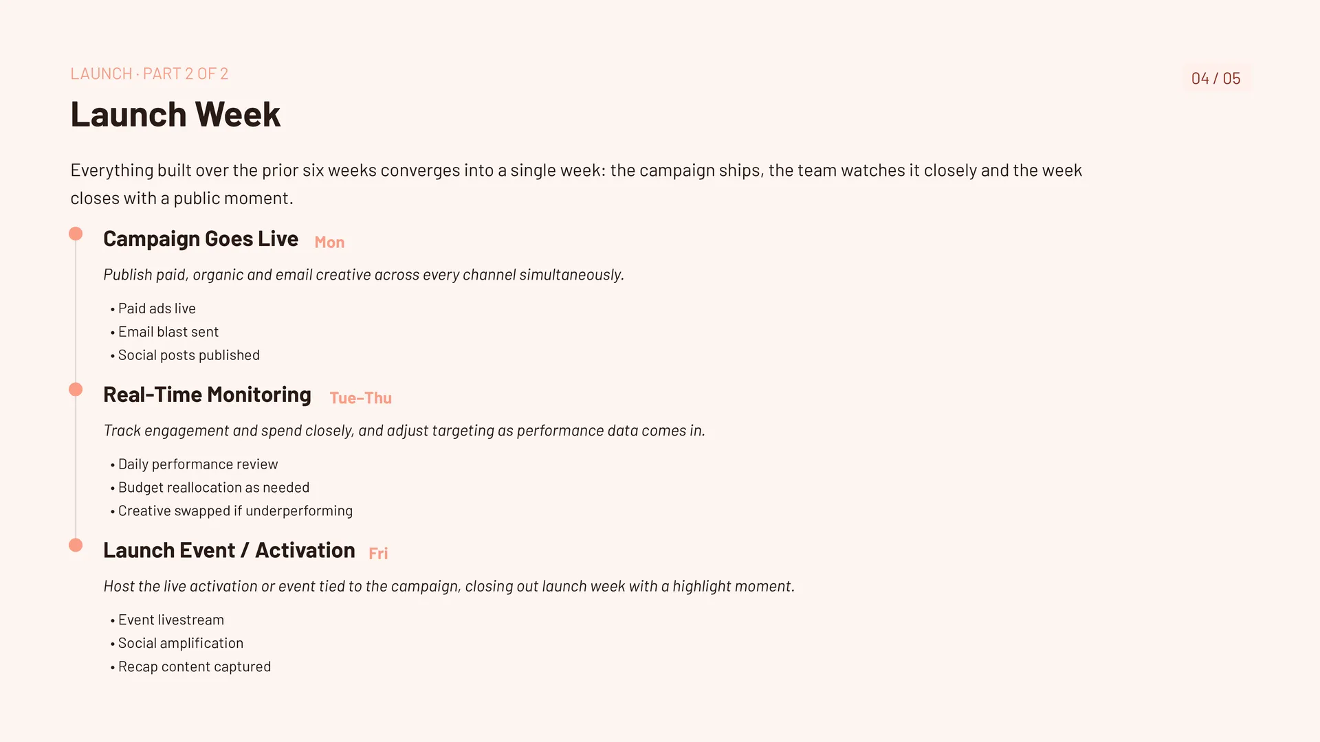Click the Launch Event timeline dot

click(x=76, y=546)
